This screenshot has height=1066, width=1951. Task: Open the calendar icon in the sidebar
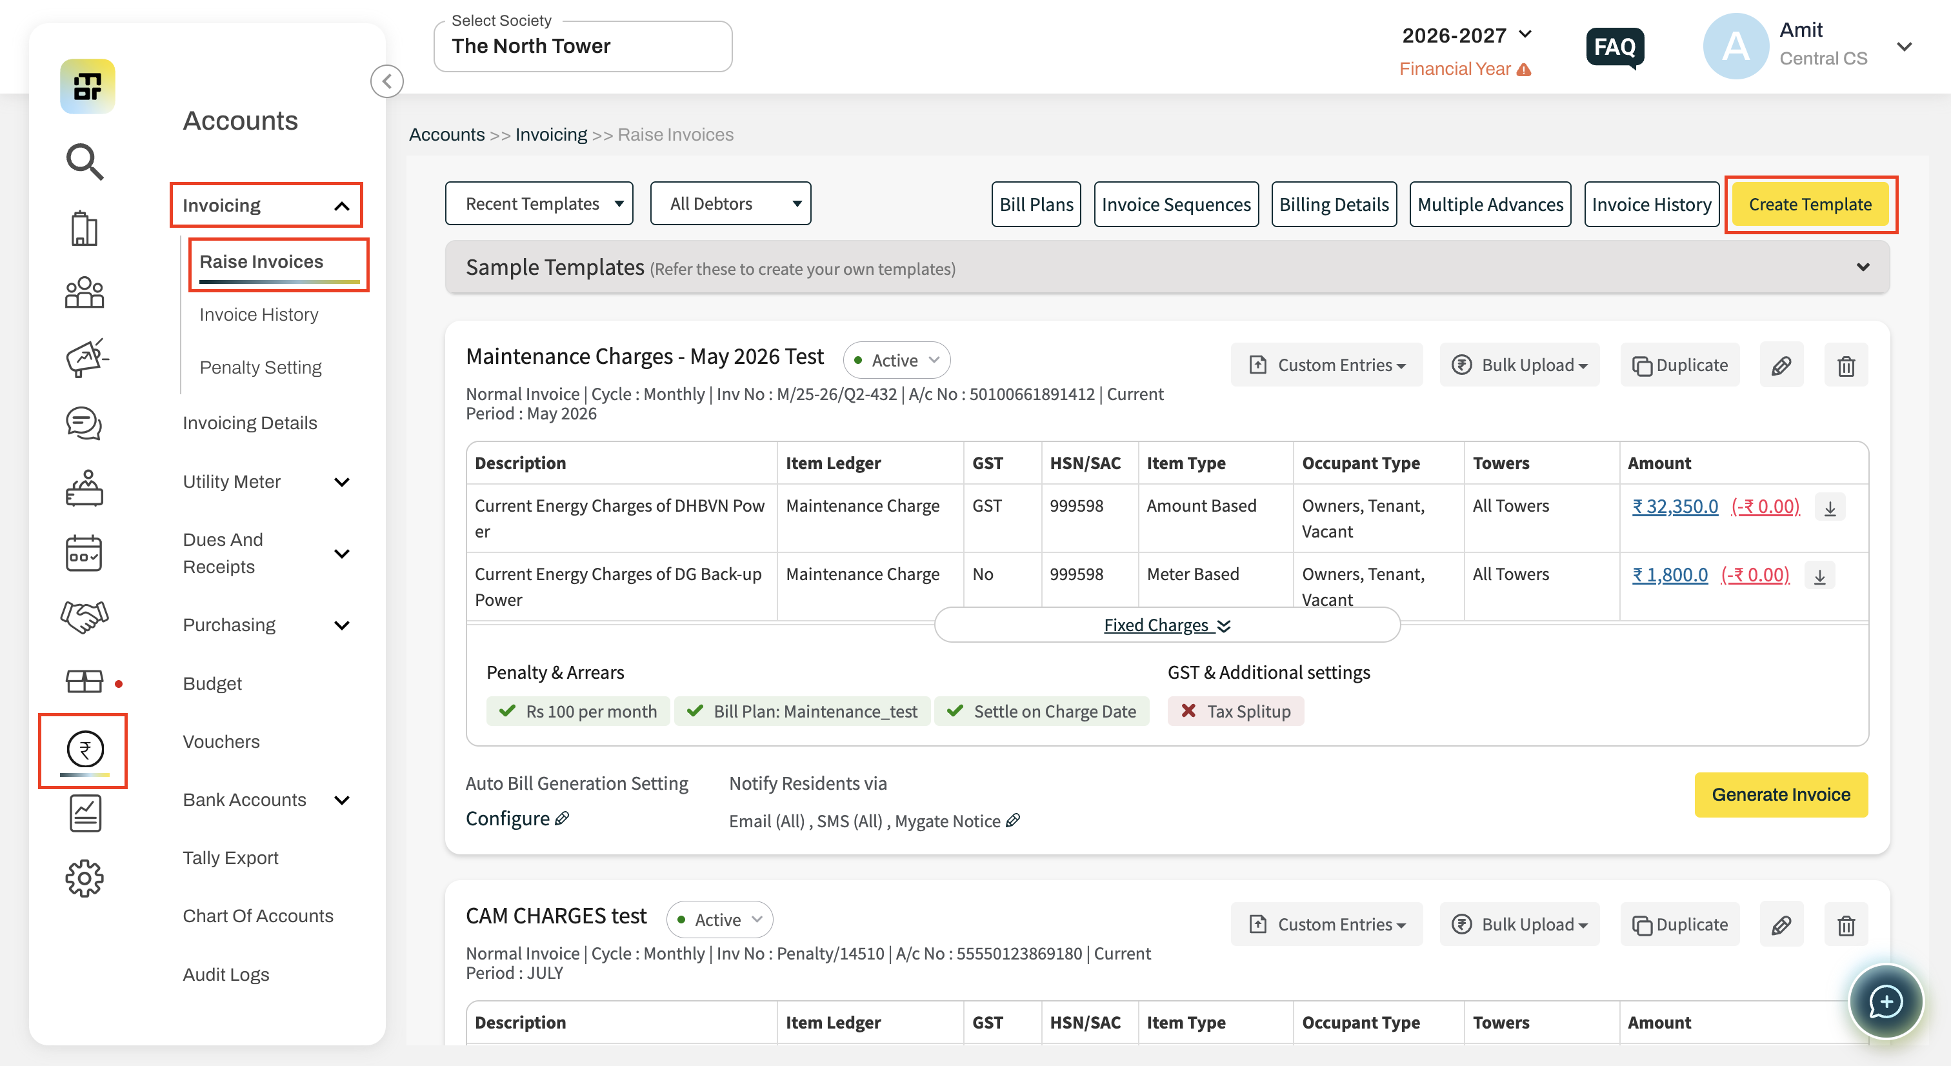click(x=84, y=552)
